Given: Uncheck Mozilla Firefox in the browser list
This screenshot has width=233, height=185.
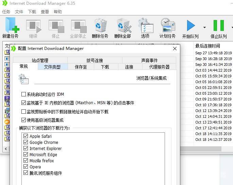Looking at the screenshot, I should point(26,161).
